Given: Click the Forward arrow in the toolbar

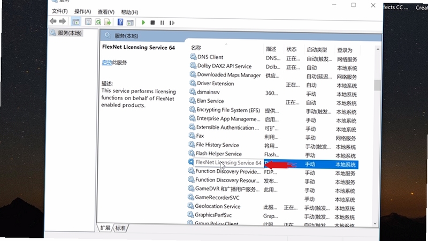Looking at the screenshot, I should (63, 21).
